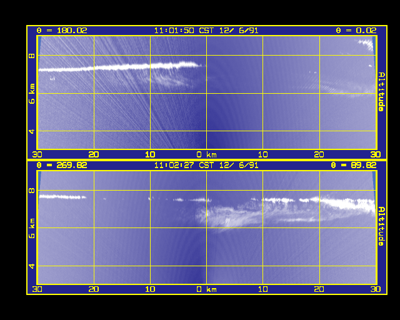Click the bottom panel's 6 km altitude label
400x320 pixels.
[x=32, y=228]
